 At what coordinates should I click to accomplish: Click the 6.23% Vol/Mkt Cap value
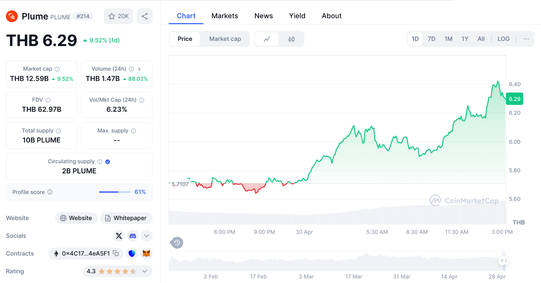[117, 109]
